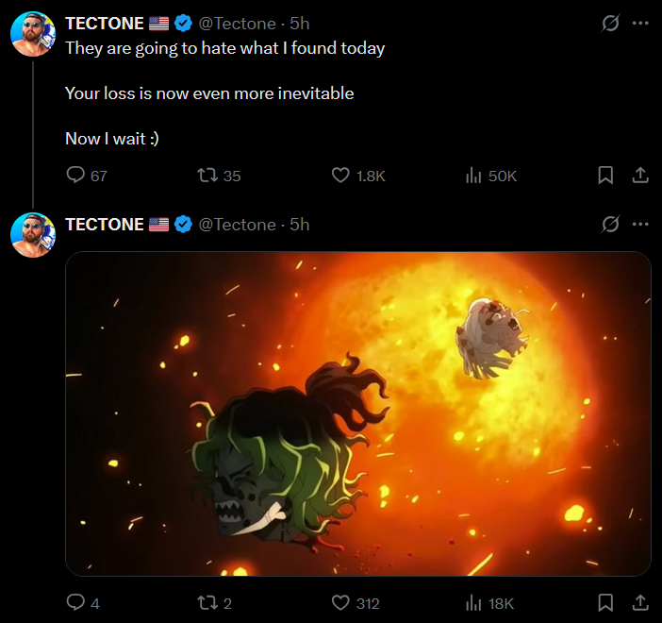The height and width of the screenshot is (623, 662).
Task: Reply to the first tweet
Action: pyautogui.click(x=75, y=176)
